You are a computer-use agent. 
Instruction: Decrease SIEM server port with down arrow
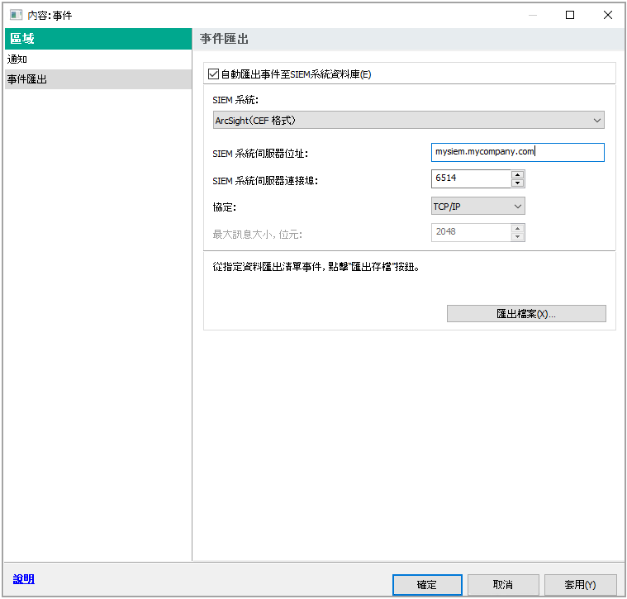(x=517, y=183)
